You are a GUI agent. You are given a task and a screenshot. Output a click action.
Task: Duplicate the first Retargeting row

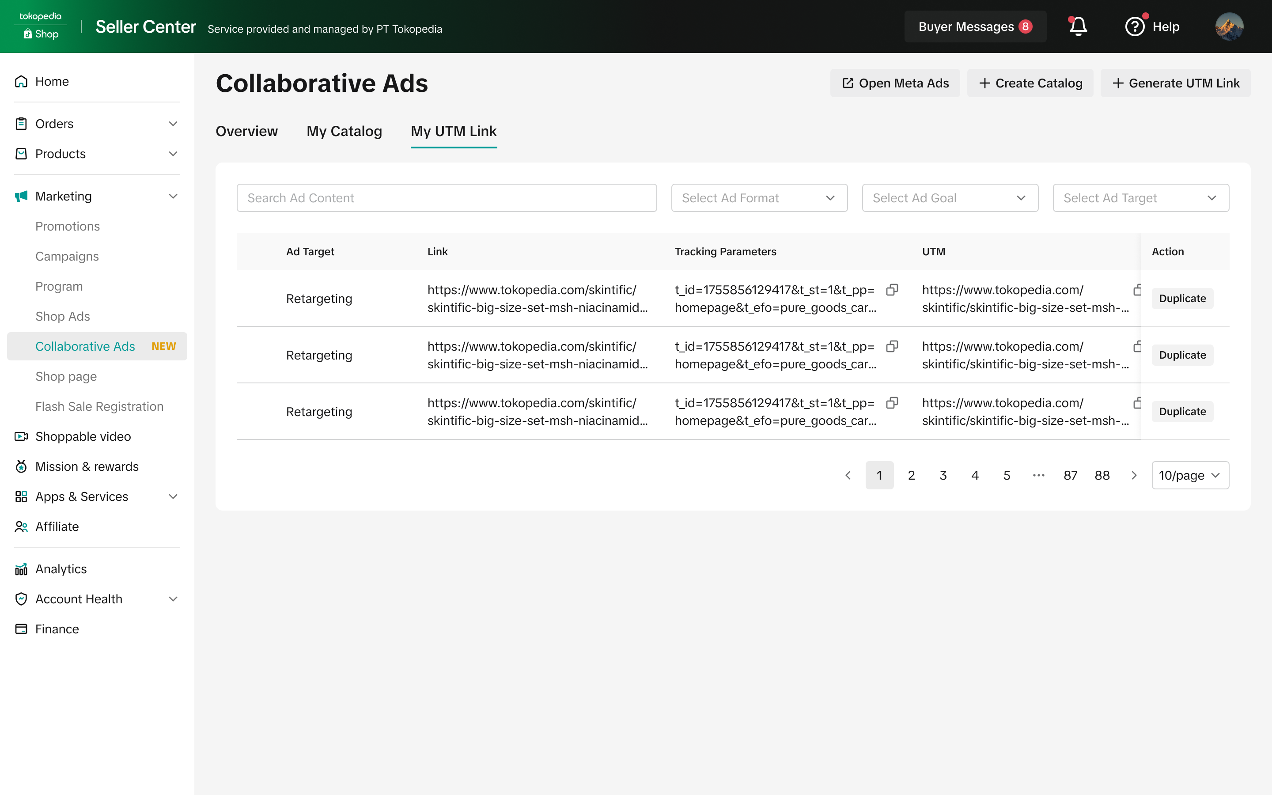[1182, 298]
